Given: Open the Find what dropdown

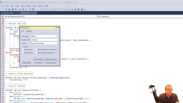Looking at the screenshot, I should point(57,36).
